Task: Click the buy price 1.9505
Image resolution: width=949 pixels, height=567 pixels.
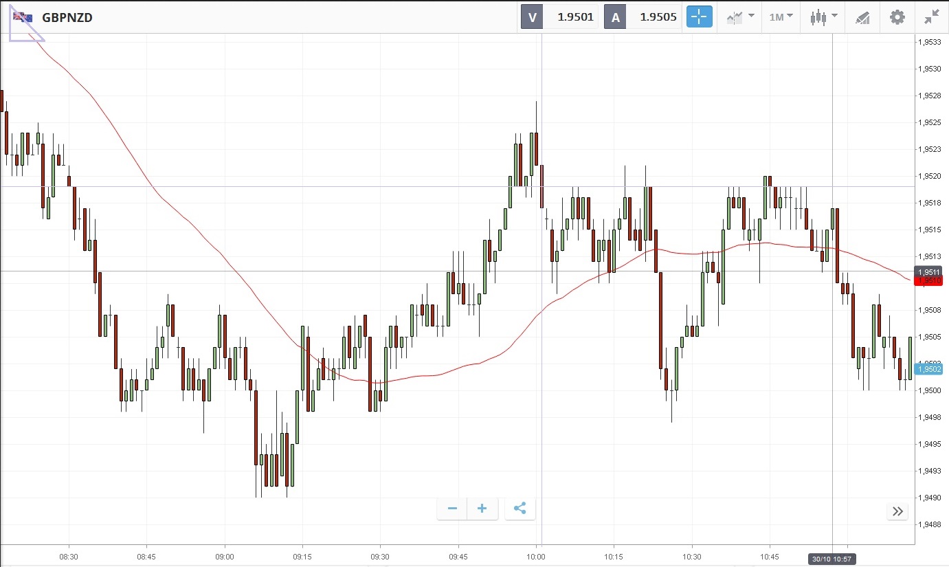Action: [x=658, y=17]
